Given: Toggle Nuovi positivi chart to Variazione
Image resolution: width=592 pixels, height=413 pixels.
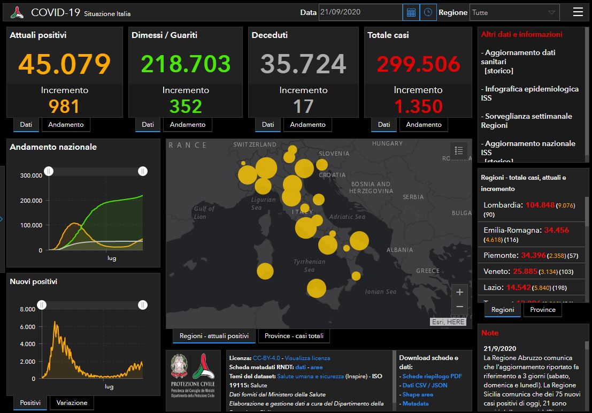Looking at the screenshot, I should 72,403.
